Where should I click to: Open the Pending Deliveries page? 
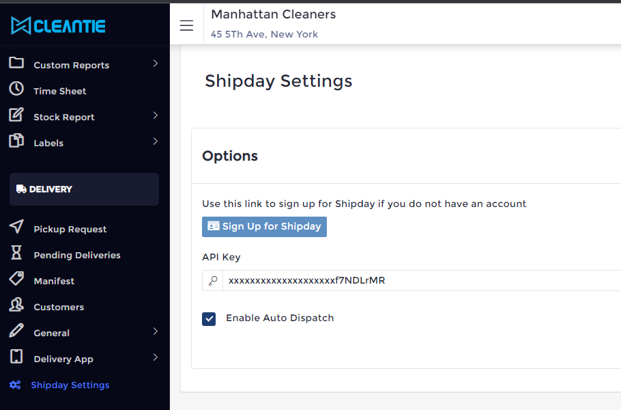coord(77,254)
